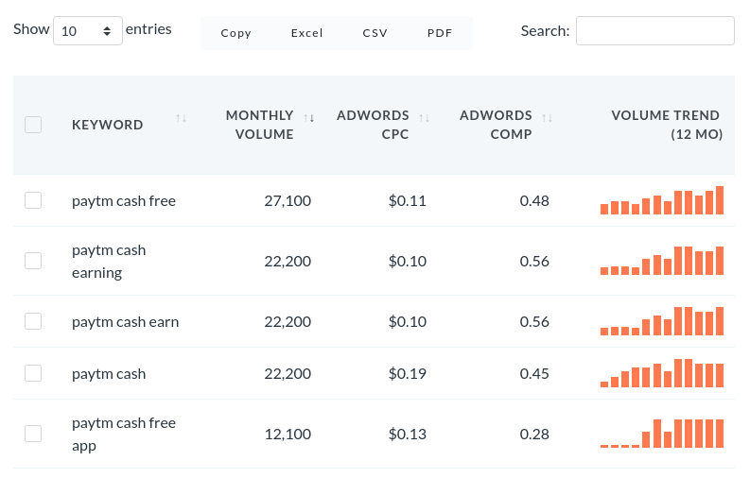Viewport: 750px width, 478px height.
Task: Select keyword text 'paytm cash free'
Action: pos(124,201)
